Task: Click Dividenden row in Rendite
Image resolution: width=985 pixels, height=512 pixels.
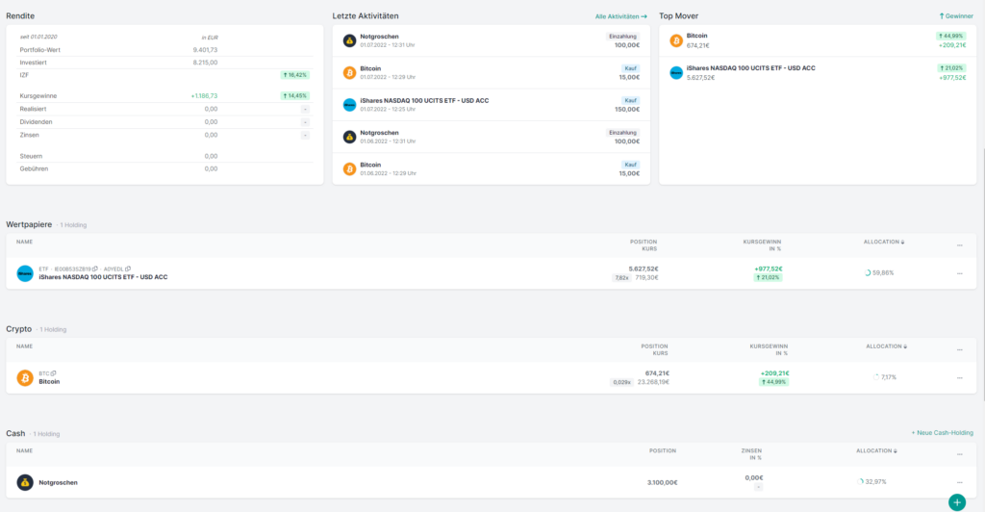Action: coord(164,122)
